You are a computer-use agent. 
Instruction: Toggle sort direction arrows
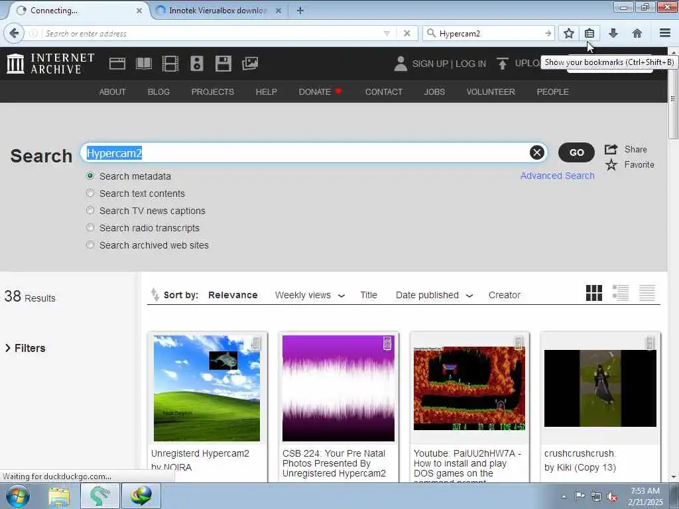coord(154,294)
